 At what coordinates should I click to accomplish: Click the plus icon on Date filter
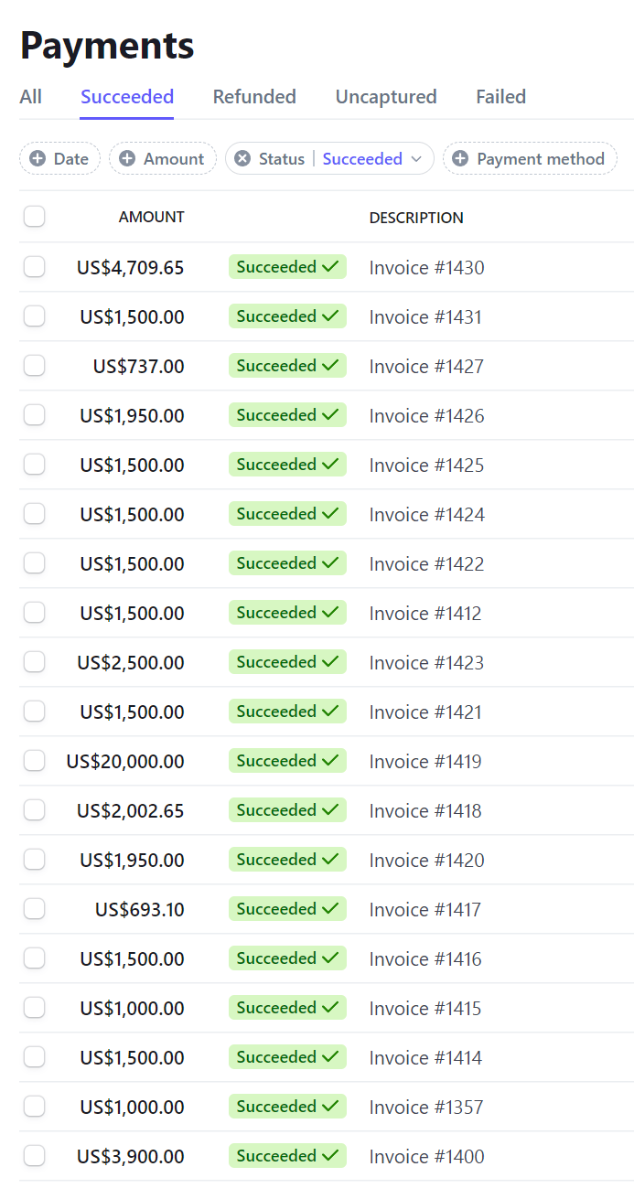tap(38, 158)
